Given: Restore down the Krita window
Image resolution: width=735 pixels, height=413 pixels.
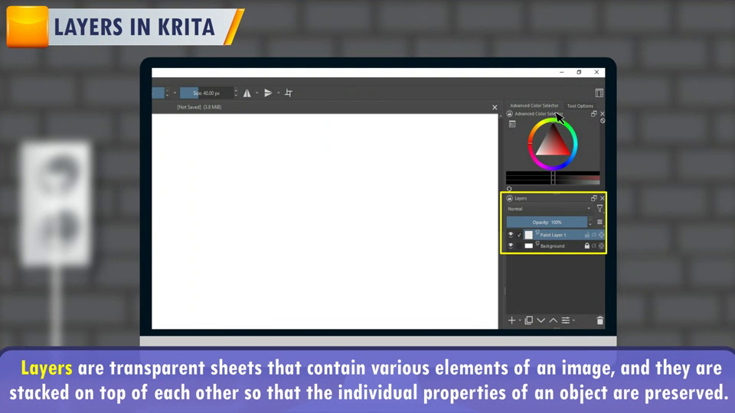Looking at the screenshot, I should click(579, 72).
